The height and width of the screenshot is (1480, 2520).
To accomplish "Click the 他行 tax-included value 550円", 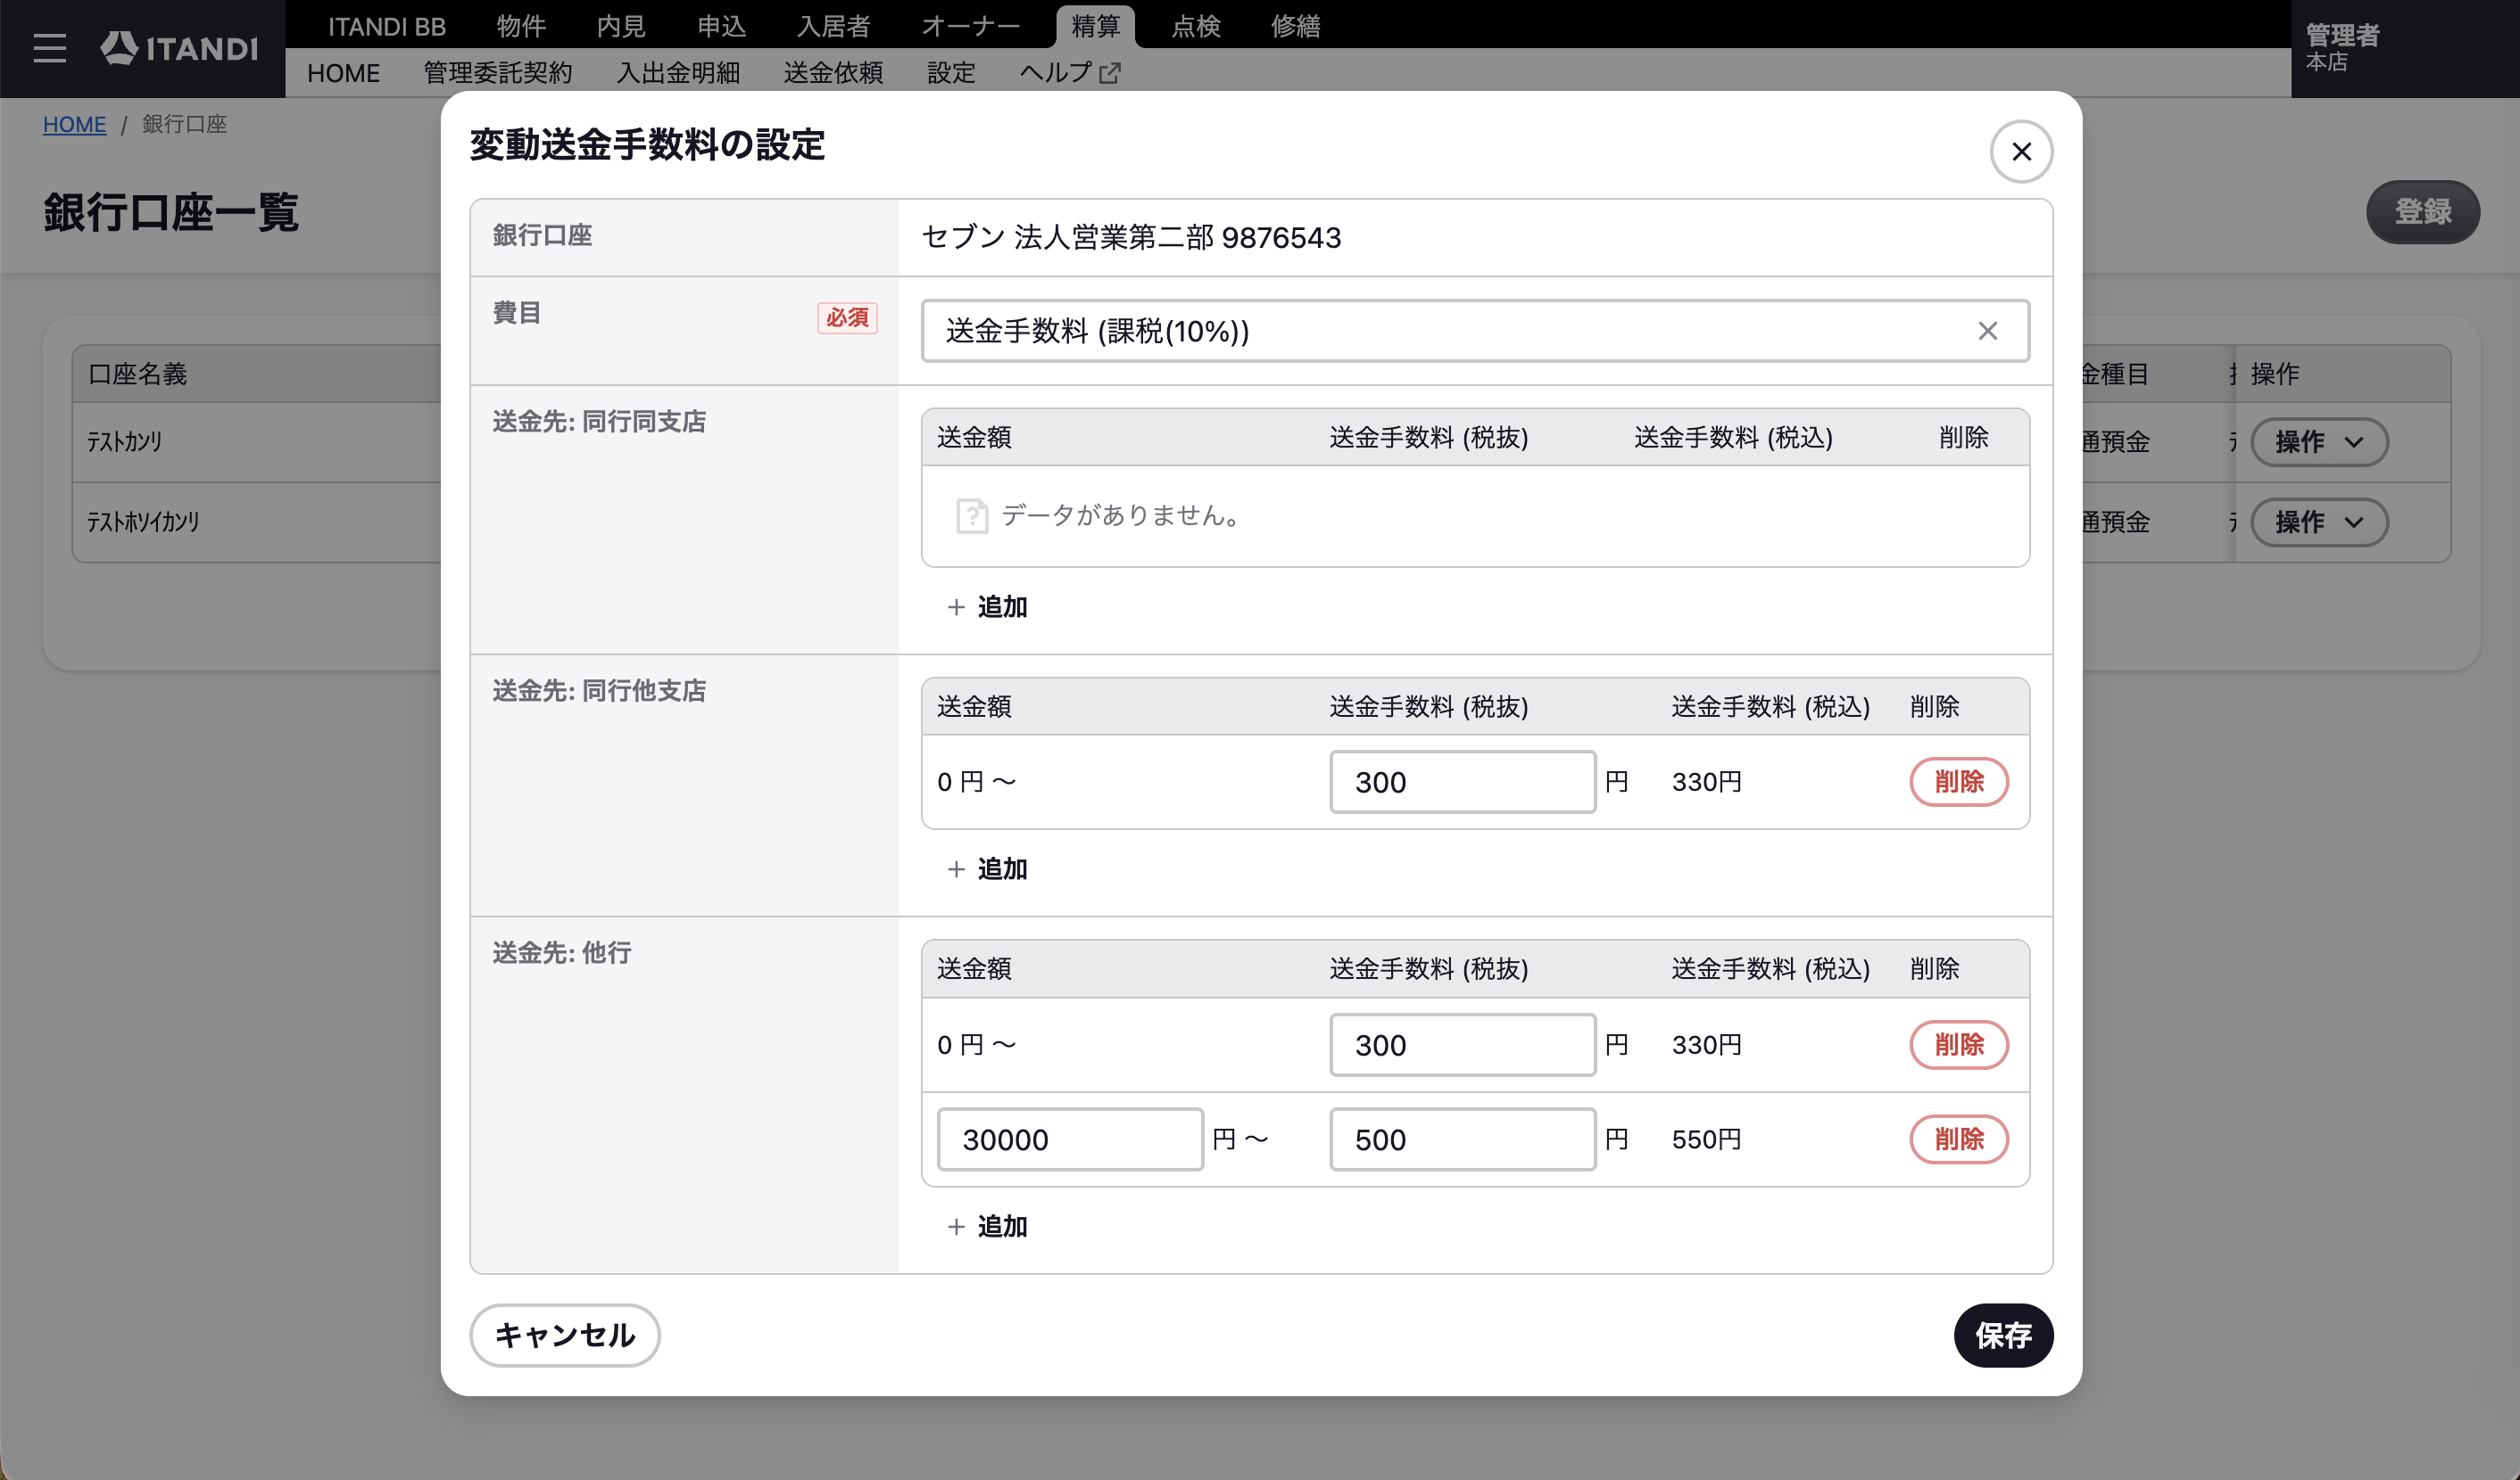I will 1707,1139.
